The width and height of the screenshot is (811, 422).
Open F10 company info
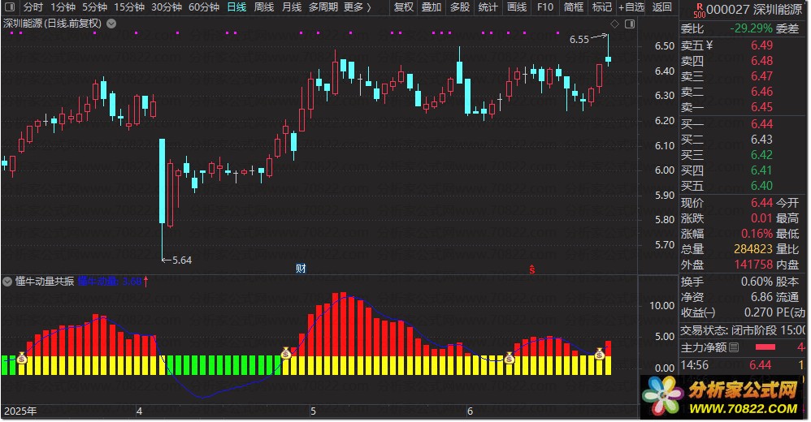pyautogui.click(x=545, y=7)
